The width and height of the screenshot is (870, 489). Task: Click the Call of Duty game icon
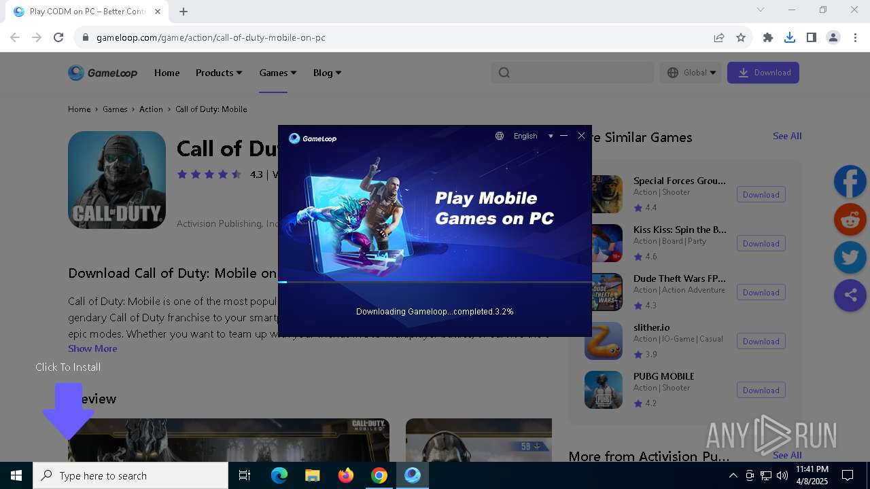117,180
